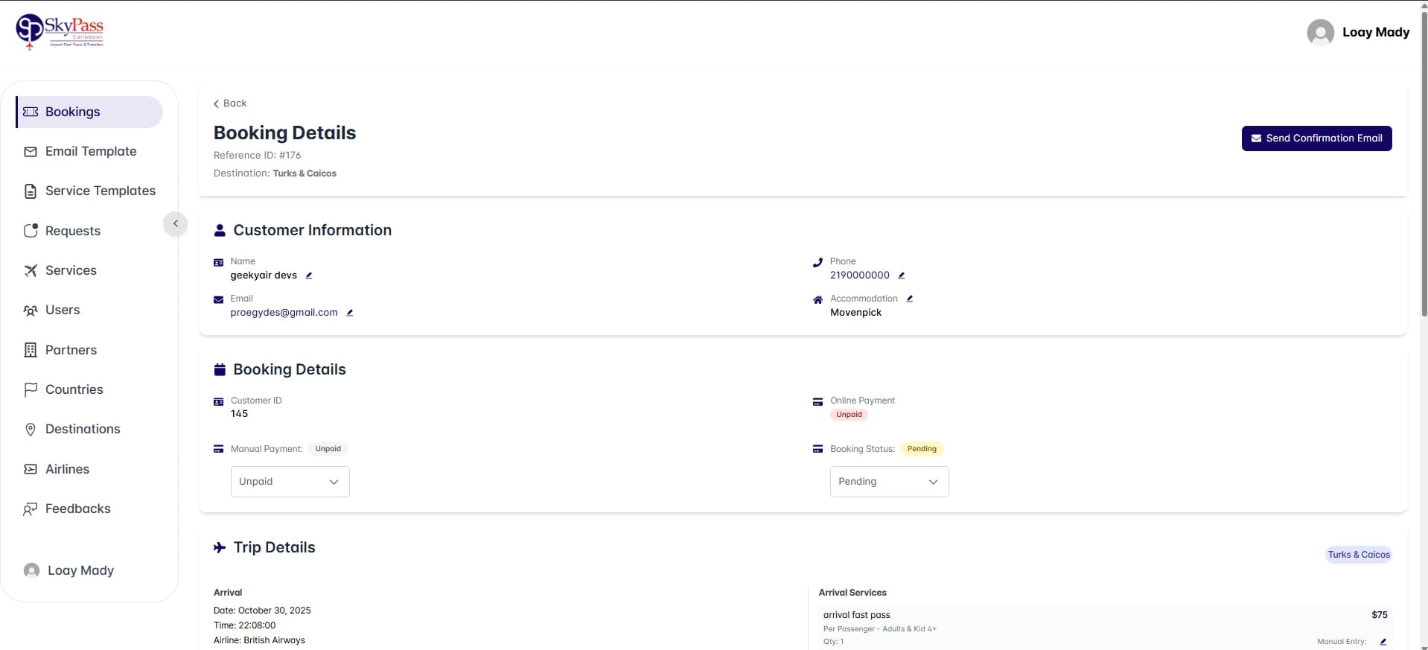Viewport: 1428px width, 650px height.
Task: Click Customer ID value 145
Action: (x=239, y=414)
